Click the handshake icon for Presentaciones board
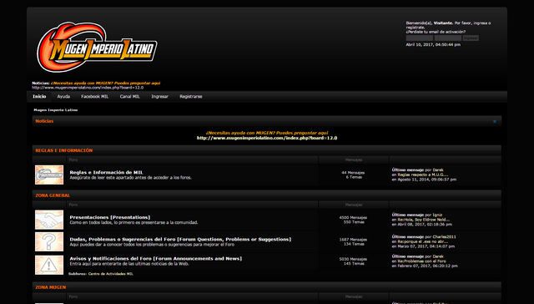Viewport: 534px width, 304px height. 49,220
